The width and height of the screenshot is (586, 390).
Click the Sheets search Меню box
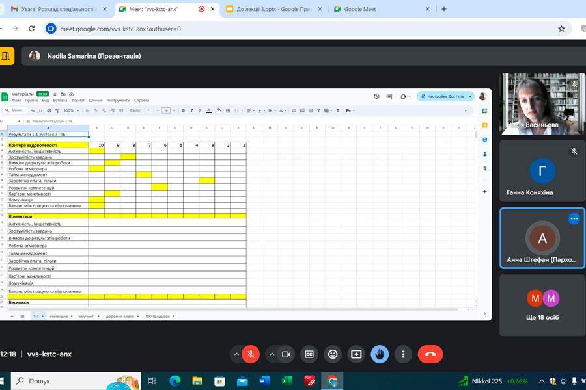15,110
